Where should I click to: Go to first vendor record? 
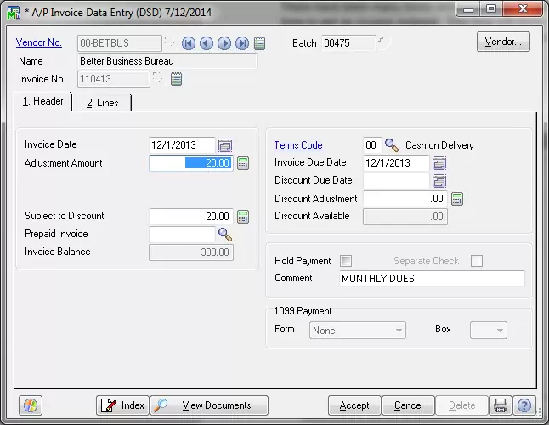point(188,43)
